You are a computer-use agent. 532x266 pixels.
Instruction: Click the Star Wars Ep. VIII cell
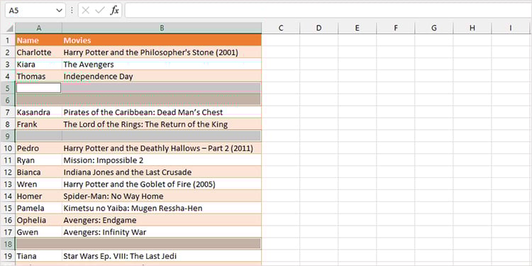coord(162,256)
